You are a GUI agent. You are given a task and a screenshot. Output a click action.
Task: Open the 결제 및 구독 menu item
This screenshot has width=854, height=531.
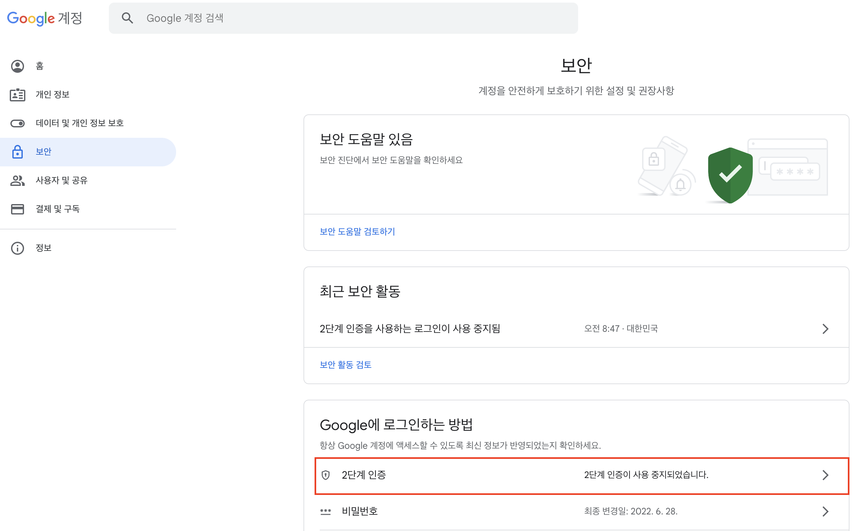click(58, 209)
